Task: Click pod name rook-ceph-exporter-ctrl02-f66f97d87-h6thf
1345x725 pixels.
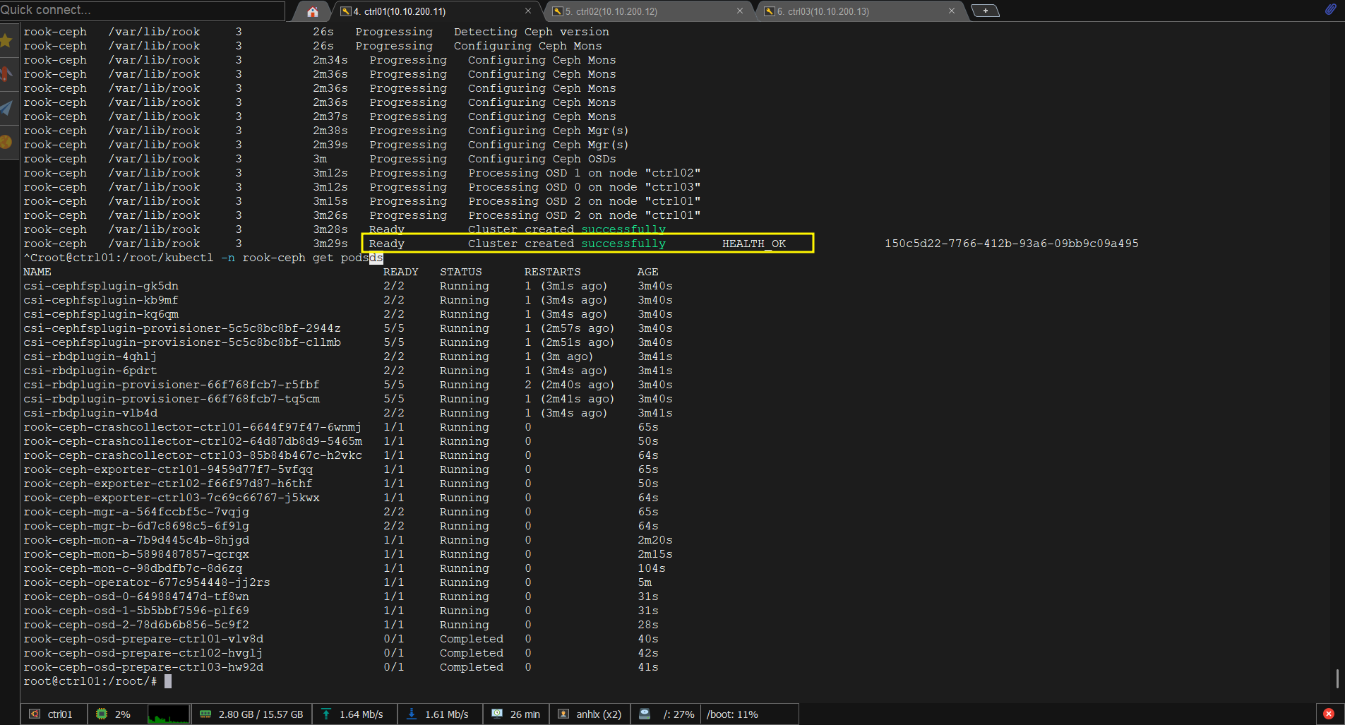Action: (x=168, y=484)
